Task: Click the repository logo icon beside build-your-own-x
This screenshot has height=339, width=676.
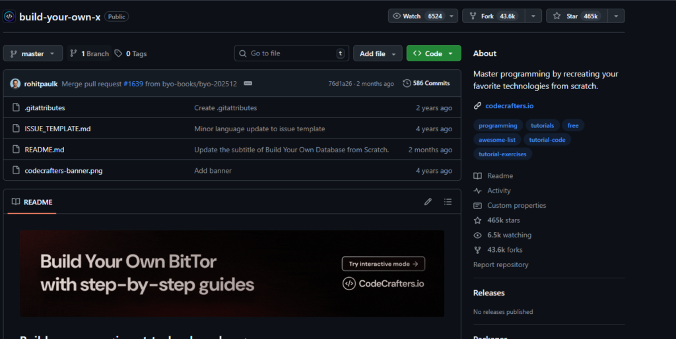Action: [x=9, y=16]
